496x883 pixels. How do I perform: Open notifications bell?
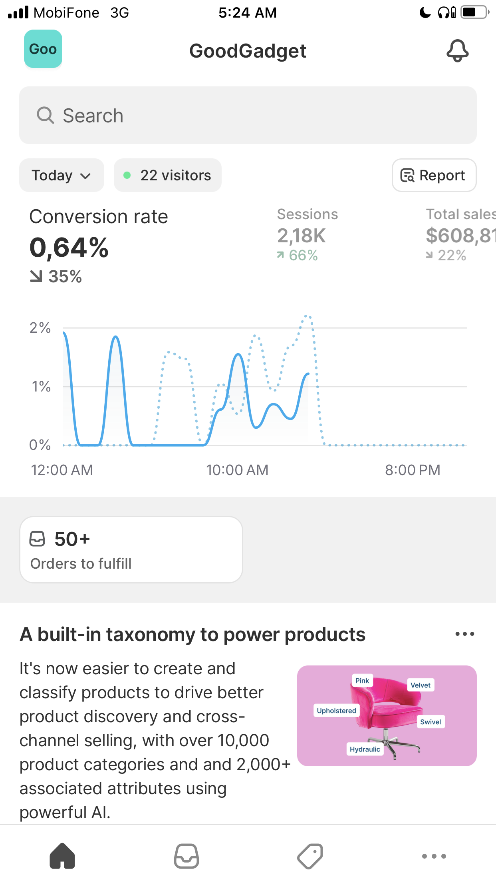tap(457, 51)
